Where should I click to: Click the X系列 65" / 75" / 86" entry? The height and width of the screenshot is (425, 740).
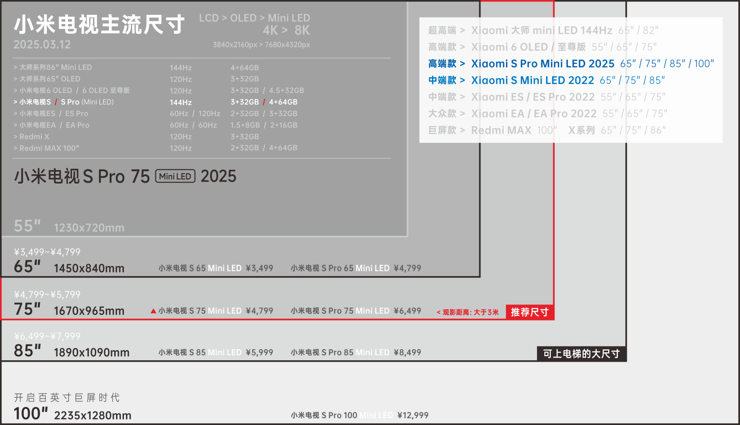(617, 130)
